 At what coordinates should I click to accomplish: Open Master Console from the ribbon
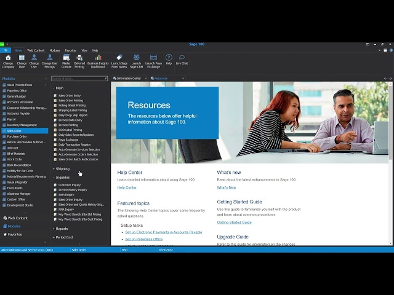pyautogui.click(x=66, y=58)
